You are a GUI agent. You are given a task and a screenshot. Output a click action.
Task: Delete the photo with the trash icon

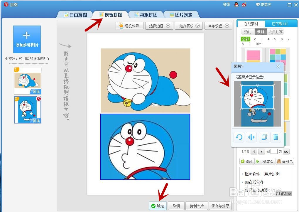click(276, 137)
